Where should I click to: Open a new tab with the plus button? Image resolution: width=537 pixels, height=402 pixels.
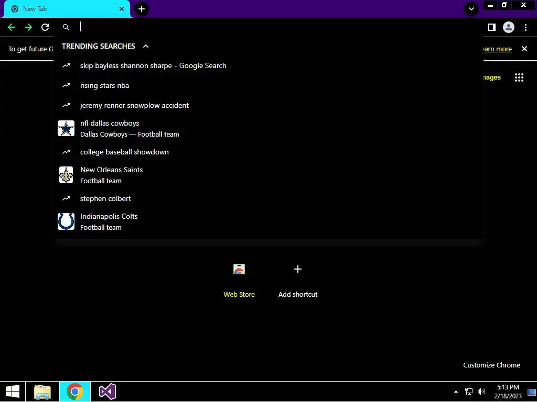tap(142, 9)
